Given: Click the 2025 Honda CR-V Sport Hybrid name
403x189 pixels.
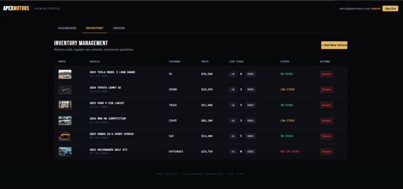Looking at the screenshot, I should (x=111, y=134).
